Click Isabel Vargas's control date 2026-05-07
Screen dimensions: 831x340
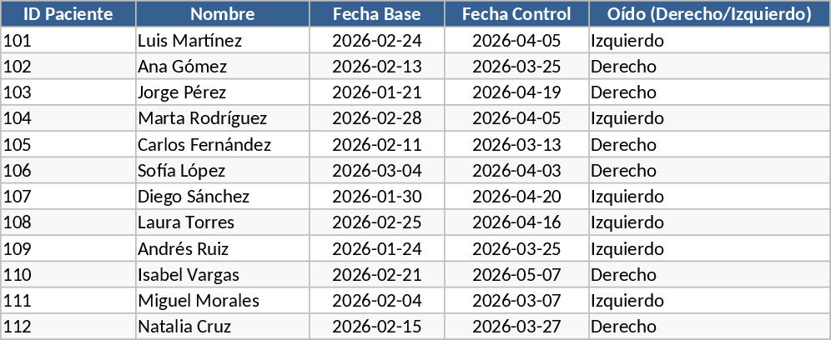(516, 275)
